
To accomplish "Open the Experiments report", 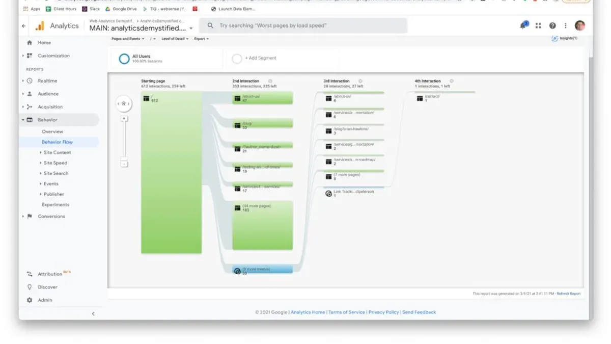I will [x=55, y=205].
